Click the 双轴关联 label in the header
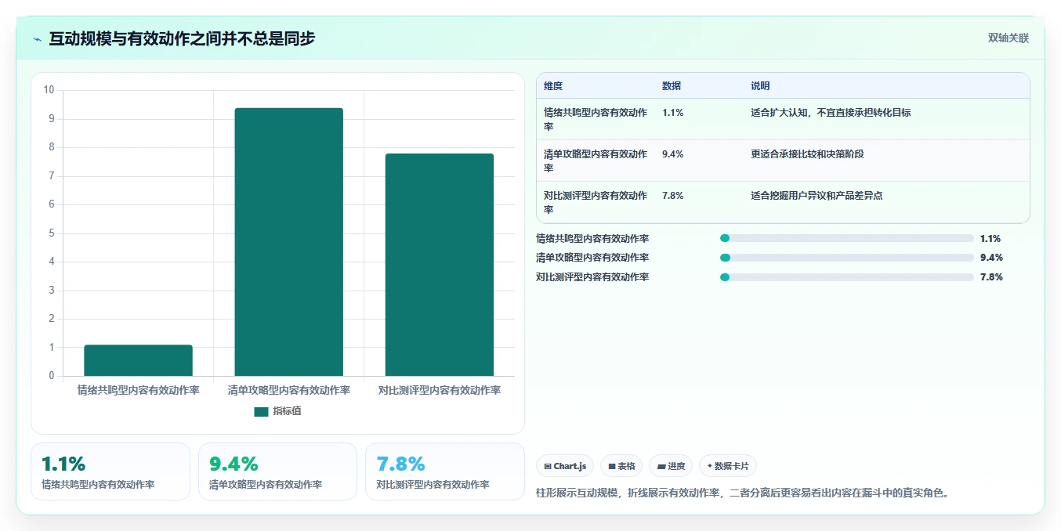This screenshot has width=1061, height=531. [1008, 38]
